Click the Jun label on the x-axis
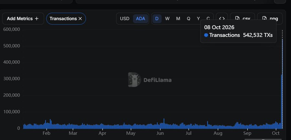 160,133
